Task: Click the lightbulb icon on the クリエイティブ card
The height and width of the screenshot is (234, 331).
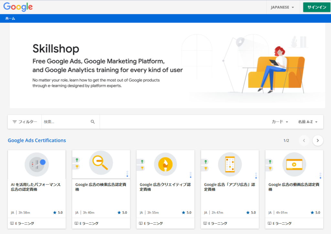Action: pos(142,162)
